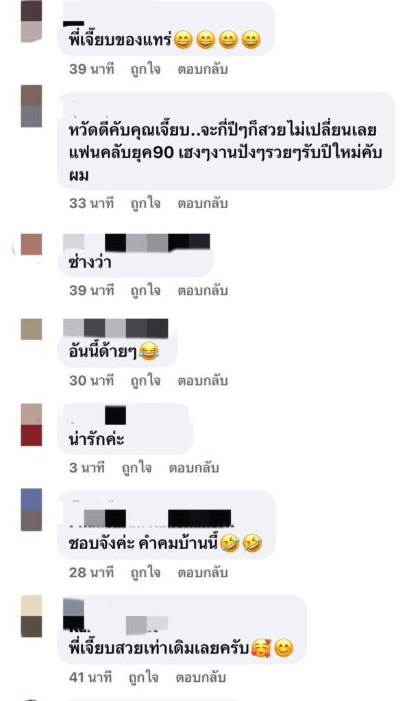
Task: Reply to the 'ซ่างว่า' comment
Action: (x=203, y=290)
